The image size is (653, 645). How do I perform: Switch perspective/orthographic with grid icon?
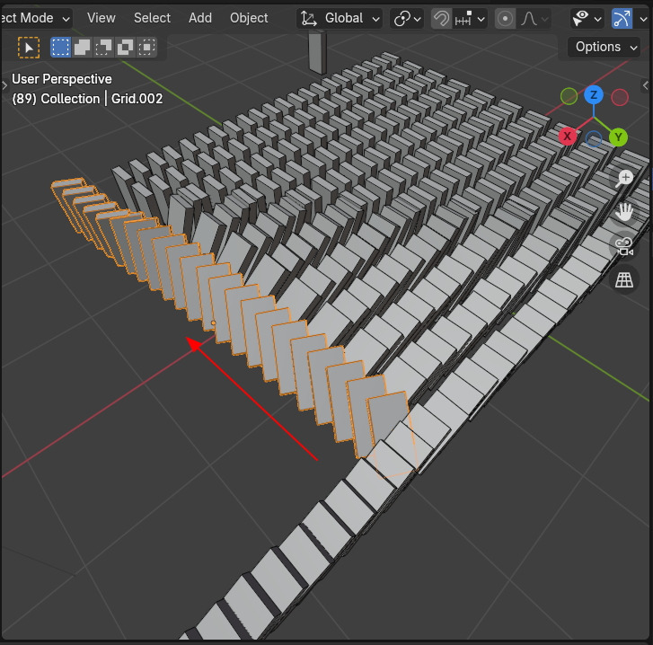pyautogui.click(x=624, y=279)
